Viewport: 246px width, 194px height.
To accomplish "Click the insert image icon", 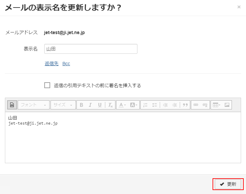I will [227, 105].
